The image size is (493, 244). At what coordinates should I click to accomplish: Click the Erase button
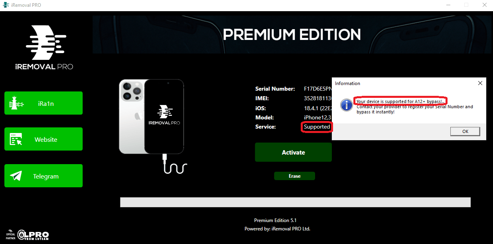(294, 176)
